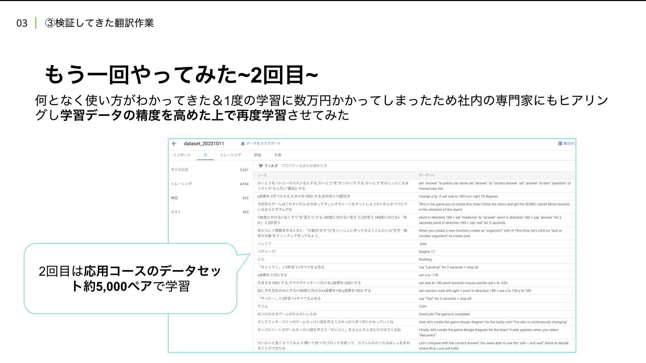Open the トレーニング tab
Screen dimensions: 646x363
click(230, 155)
